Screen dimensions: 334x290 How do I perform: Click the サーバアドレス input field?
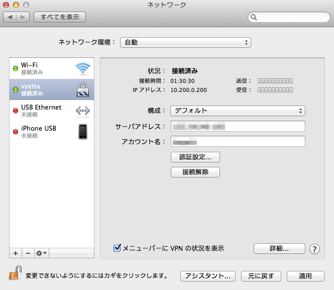238,126
